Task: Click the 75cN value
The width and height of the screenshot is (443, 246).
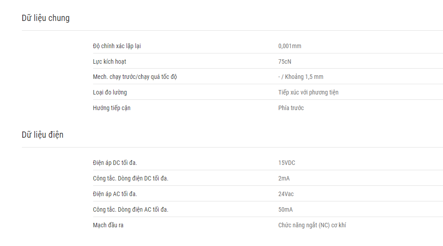Action: tap(284, 61)
